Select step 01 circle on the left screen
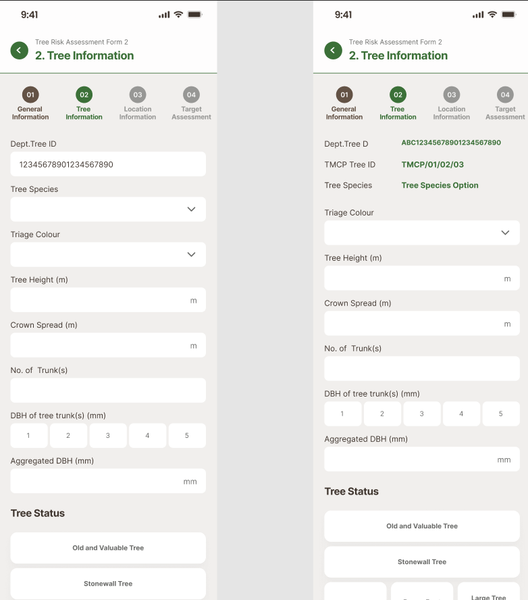The image size is (528, 600). coord(30,95)
